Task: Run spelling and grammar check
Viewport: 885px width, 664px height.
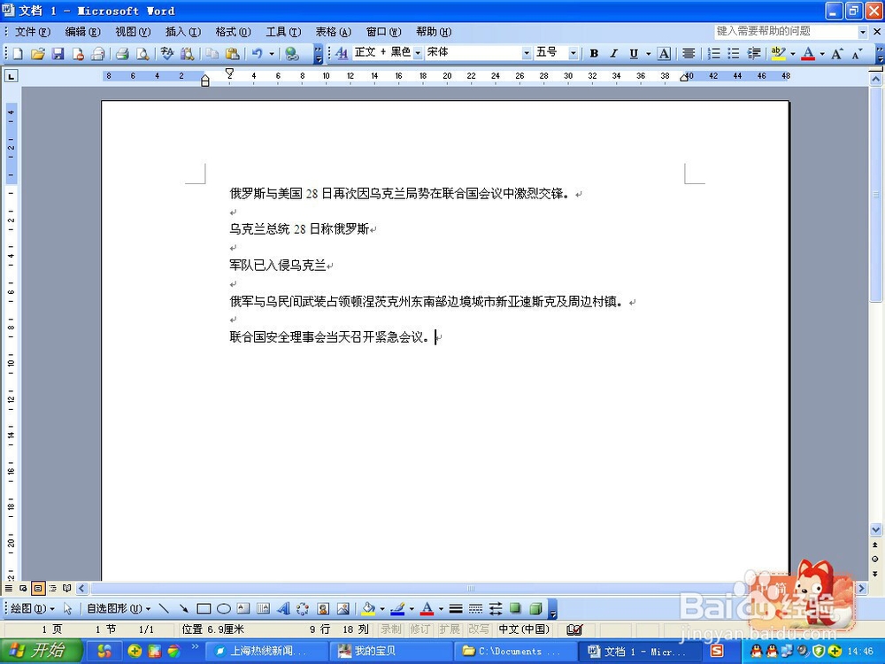Action: [x=166, y=54]
